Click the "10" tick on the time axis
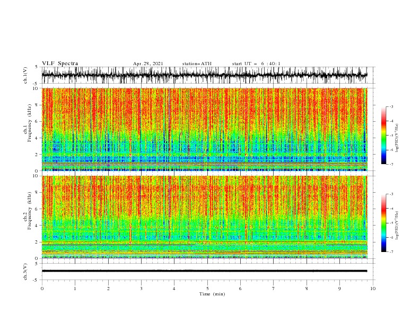 [373, 289]
